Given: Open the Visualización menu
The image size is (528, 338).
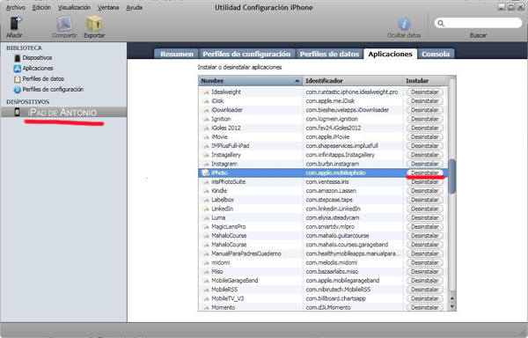Looking at the screenshot, I should (74, 7).
